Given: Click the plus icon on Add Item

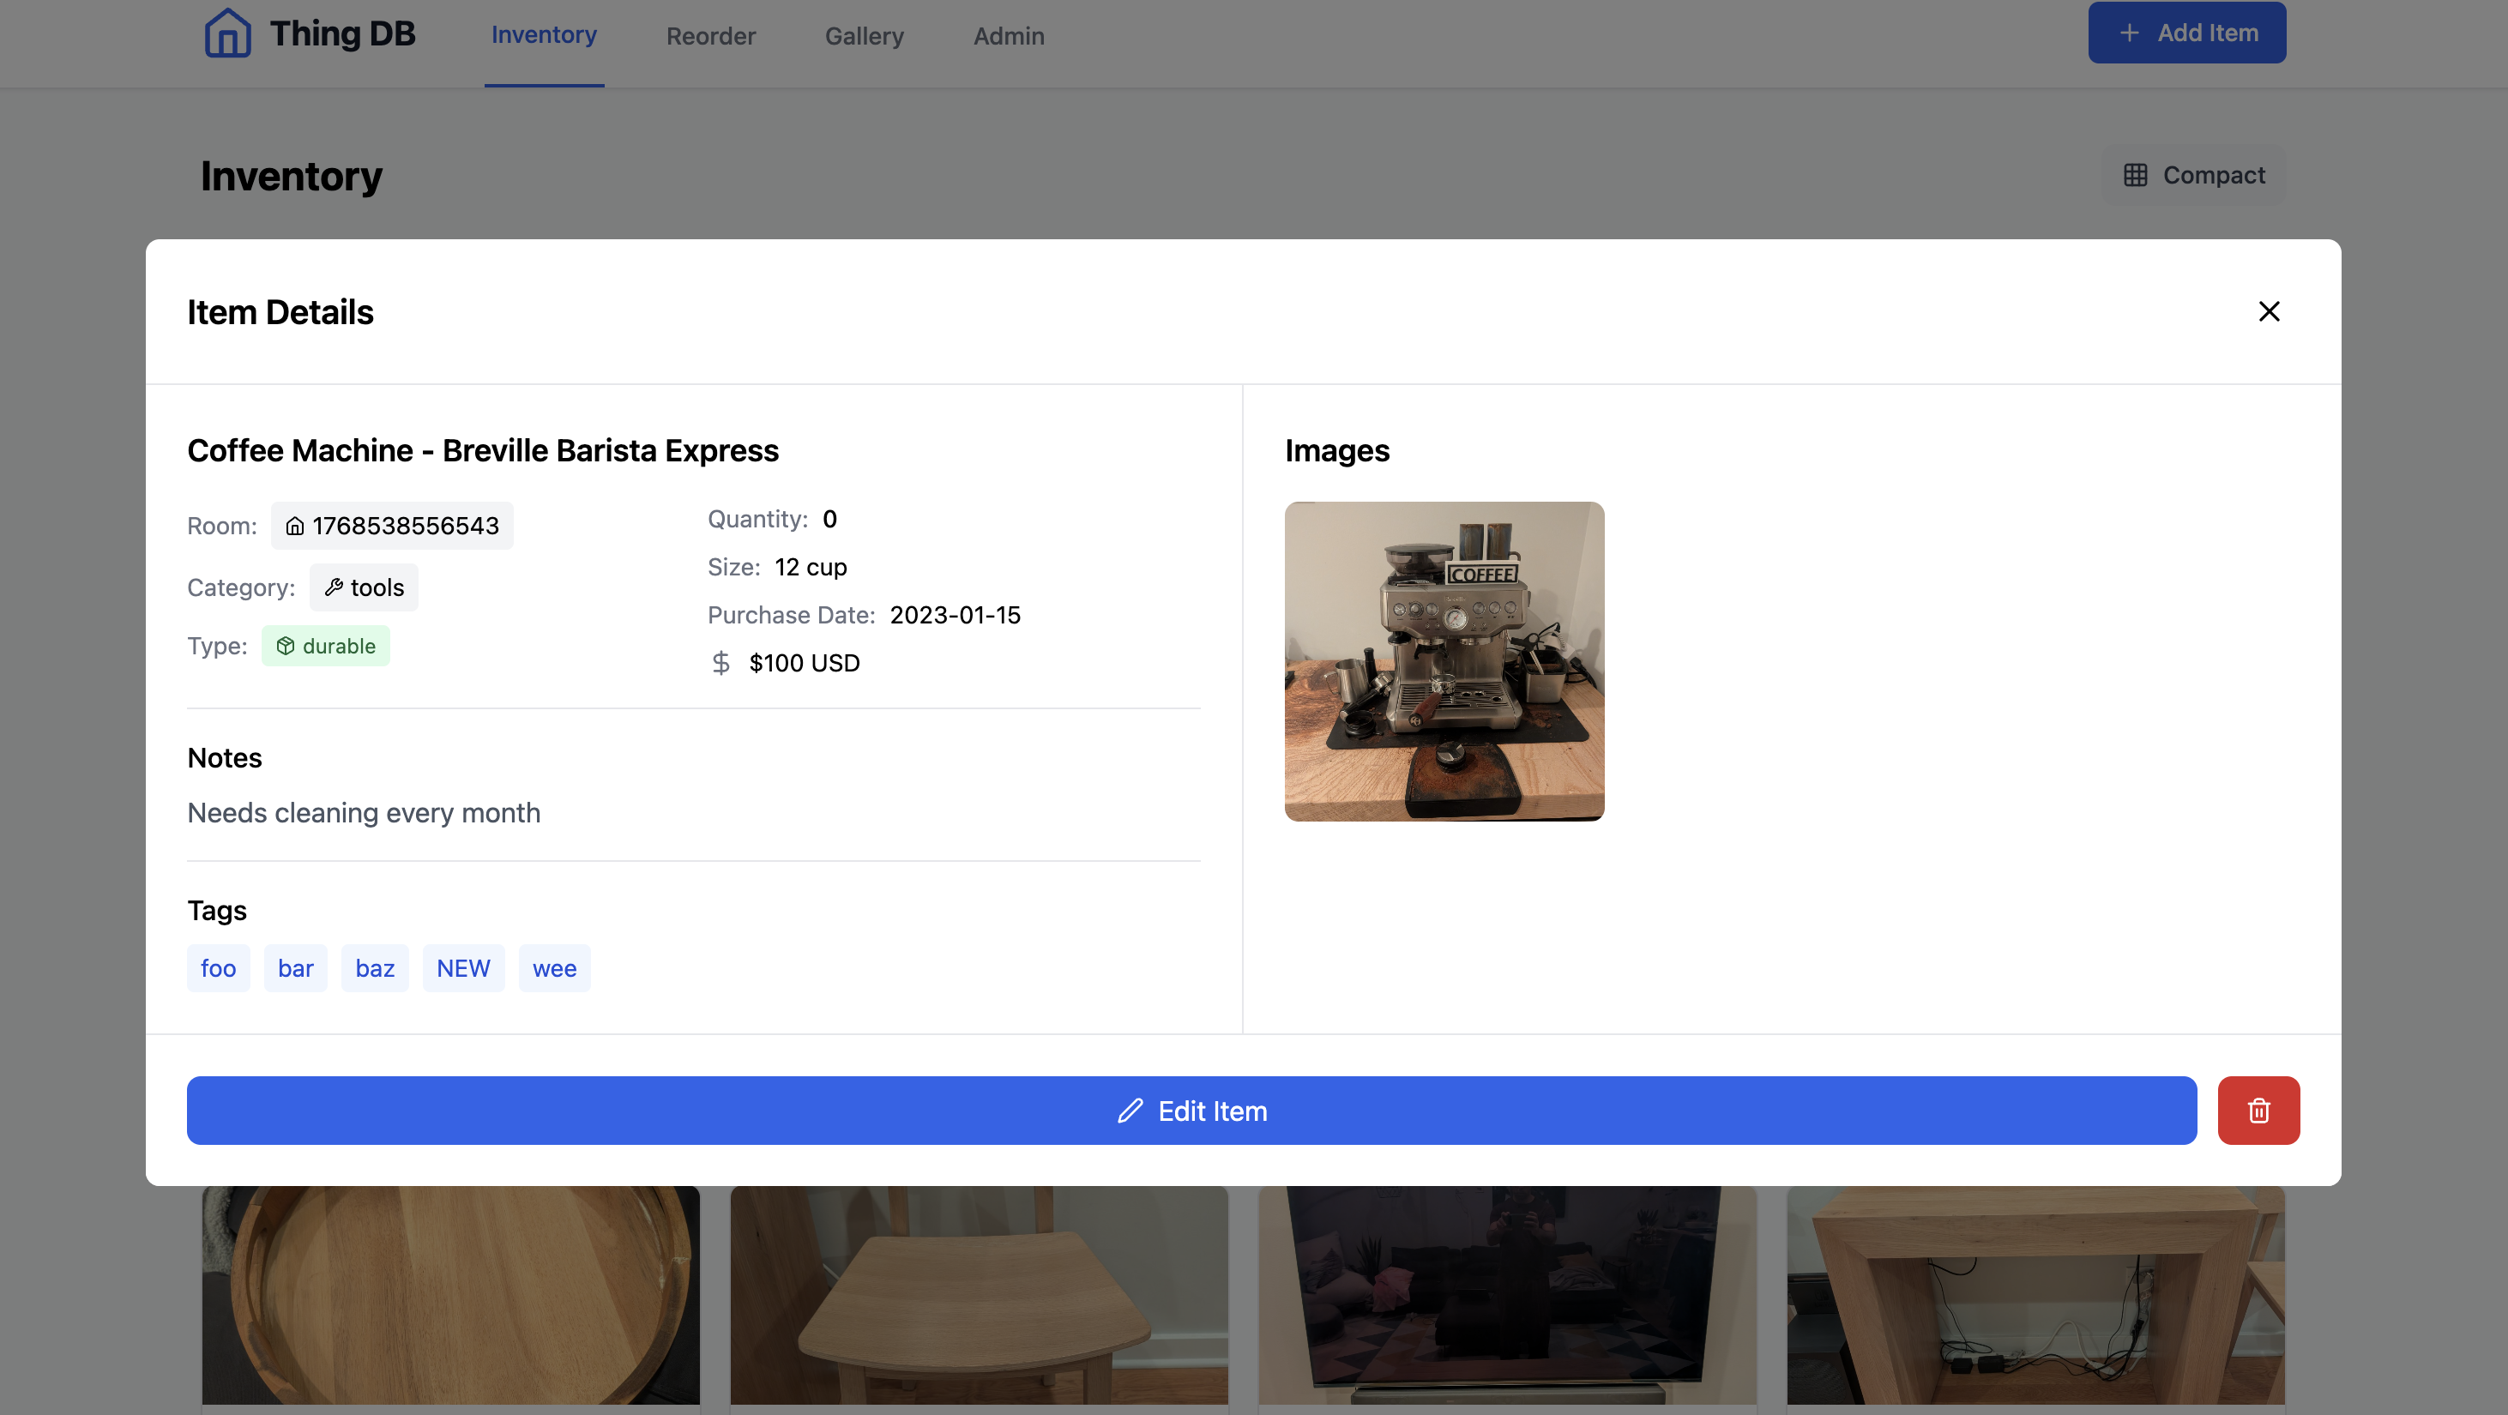Looking at the screenshot, I should point(2129,33).
